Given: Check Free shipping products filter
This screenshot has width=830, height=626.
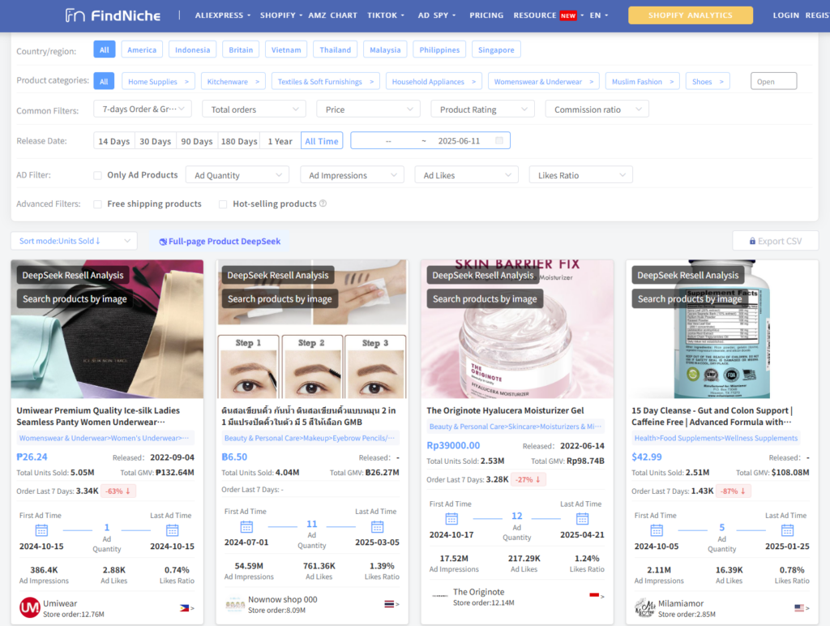Looking at the screenshot, I should pos(97,204).
